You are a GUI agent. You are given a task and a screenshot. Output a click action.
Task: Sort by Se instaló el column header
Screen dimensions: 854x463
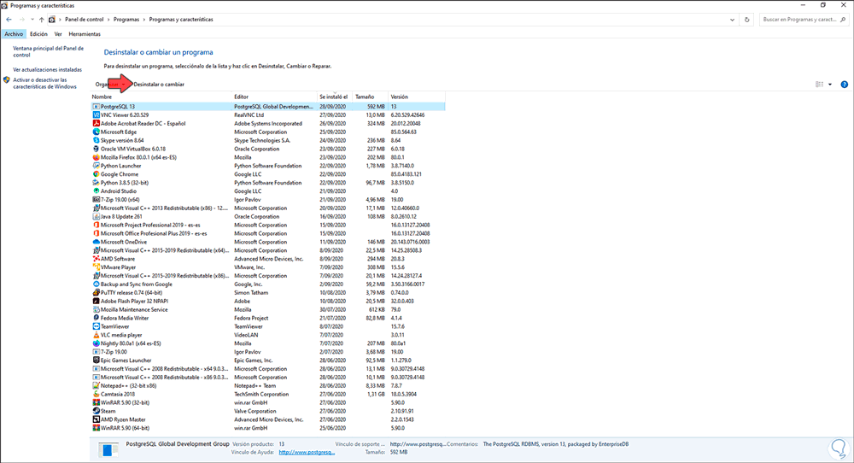coord(335,97)
